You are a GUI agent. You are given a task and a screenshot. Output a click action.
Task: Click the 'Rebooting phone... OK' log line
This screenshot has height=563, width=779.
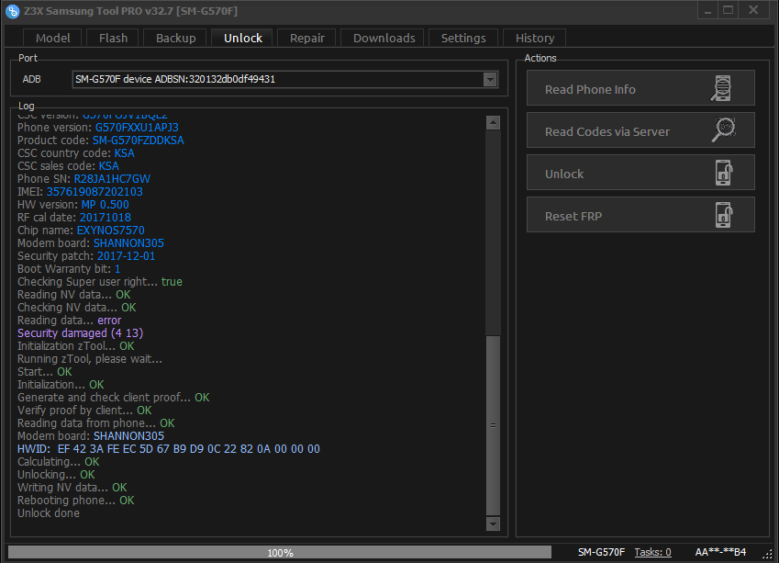point(75,501)
